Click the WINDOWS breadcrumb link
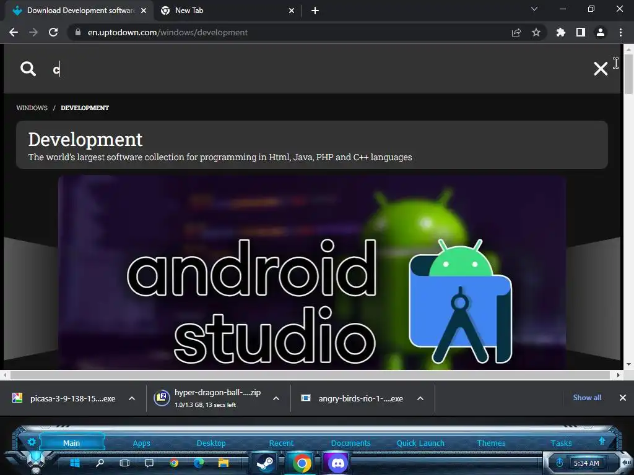 32,108
